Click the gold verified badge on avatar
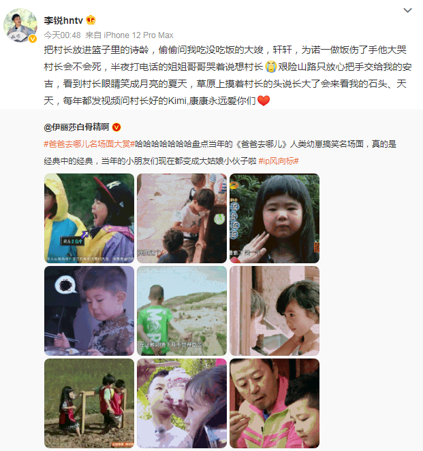 [33, 39]
